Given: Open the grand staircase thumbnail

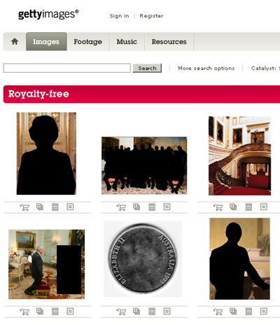Looking at the screenshot, I should click(239, 155).
